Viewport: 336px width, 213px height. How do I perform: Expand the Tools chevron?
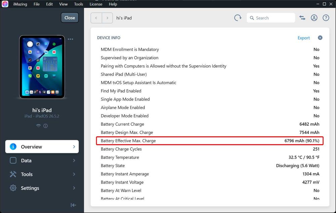[74, 174]
